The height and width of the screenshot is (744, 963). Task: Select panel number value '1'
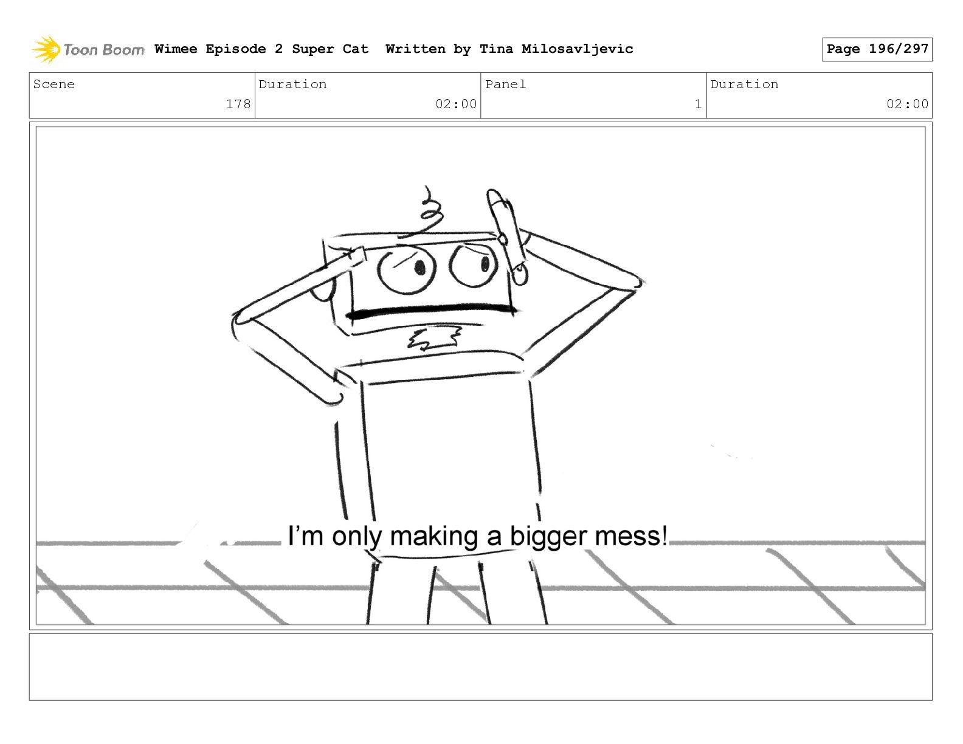[x=699, y=104]
